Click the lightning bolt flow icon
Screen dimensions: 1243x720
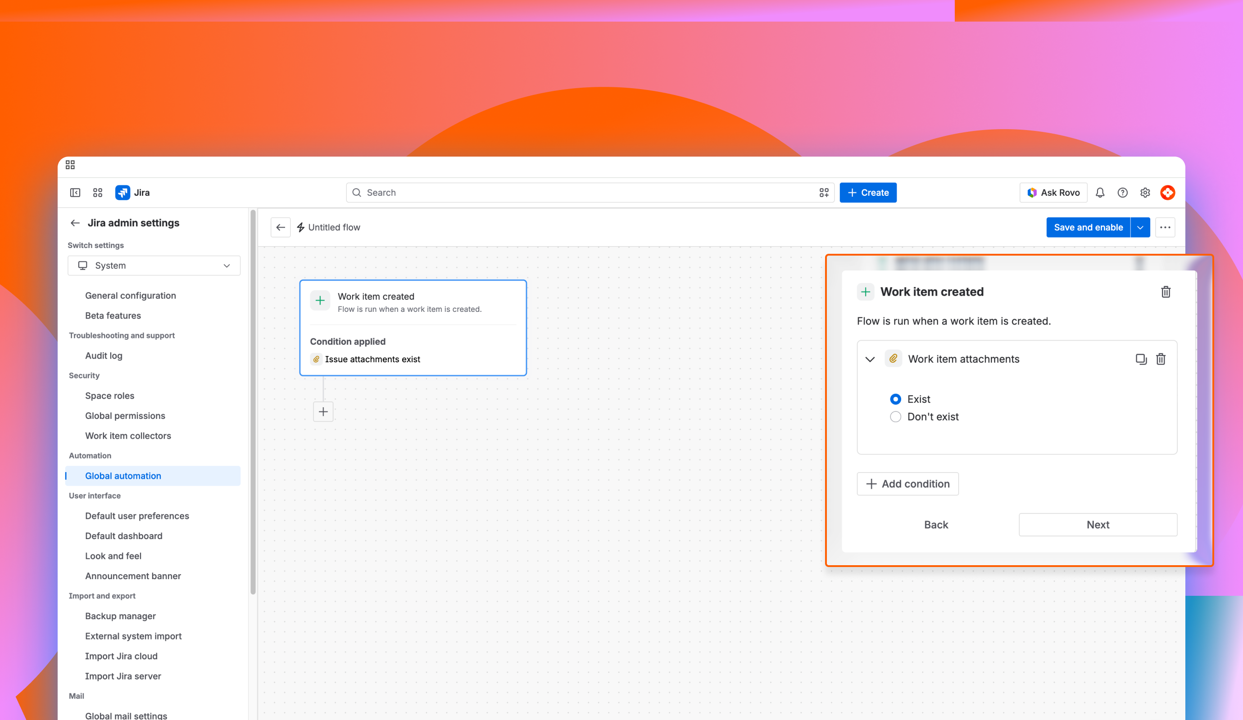pos(301,227)
